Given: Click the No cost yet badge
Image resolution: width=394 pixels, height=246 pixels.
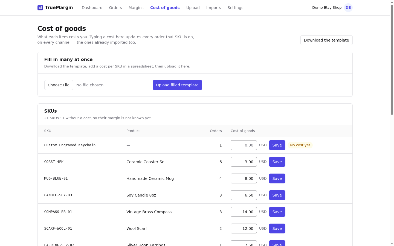Looking at the screenshot, I should (x=300, y=145).
